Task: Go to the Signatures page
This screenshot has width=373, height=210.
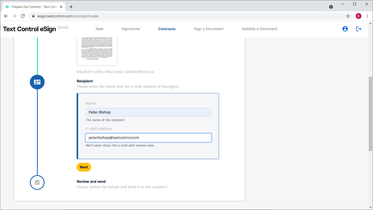Action: point(131,29)
